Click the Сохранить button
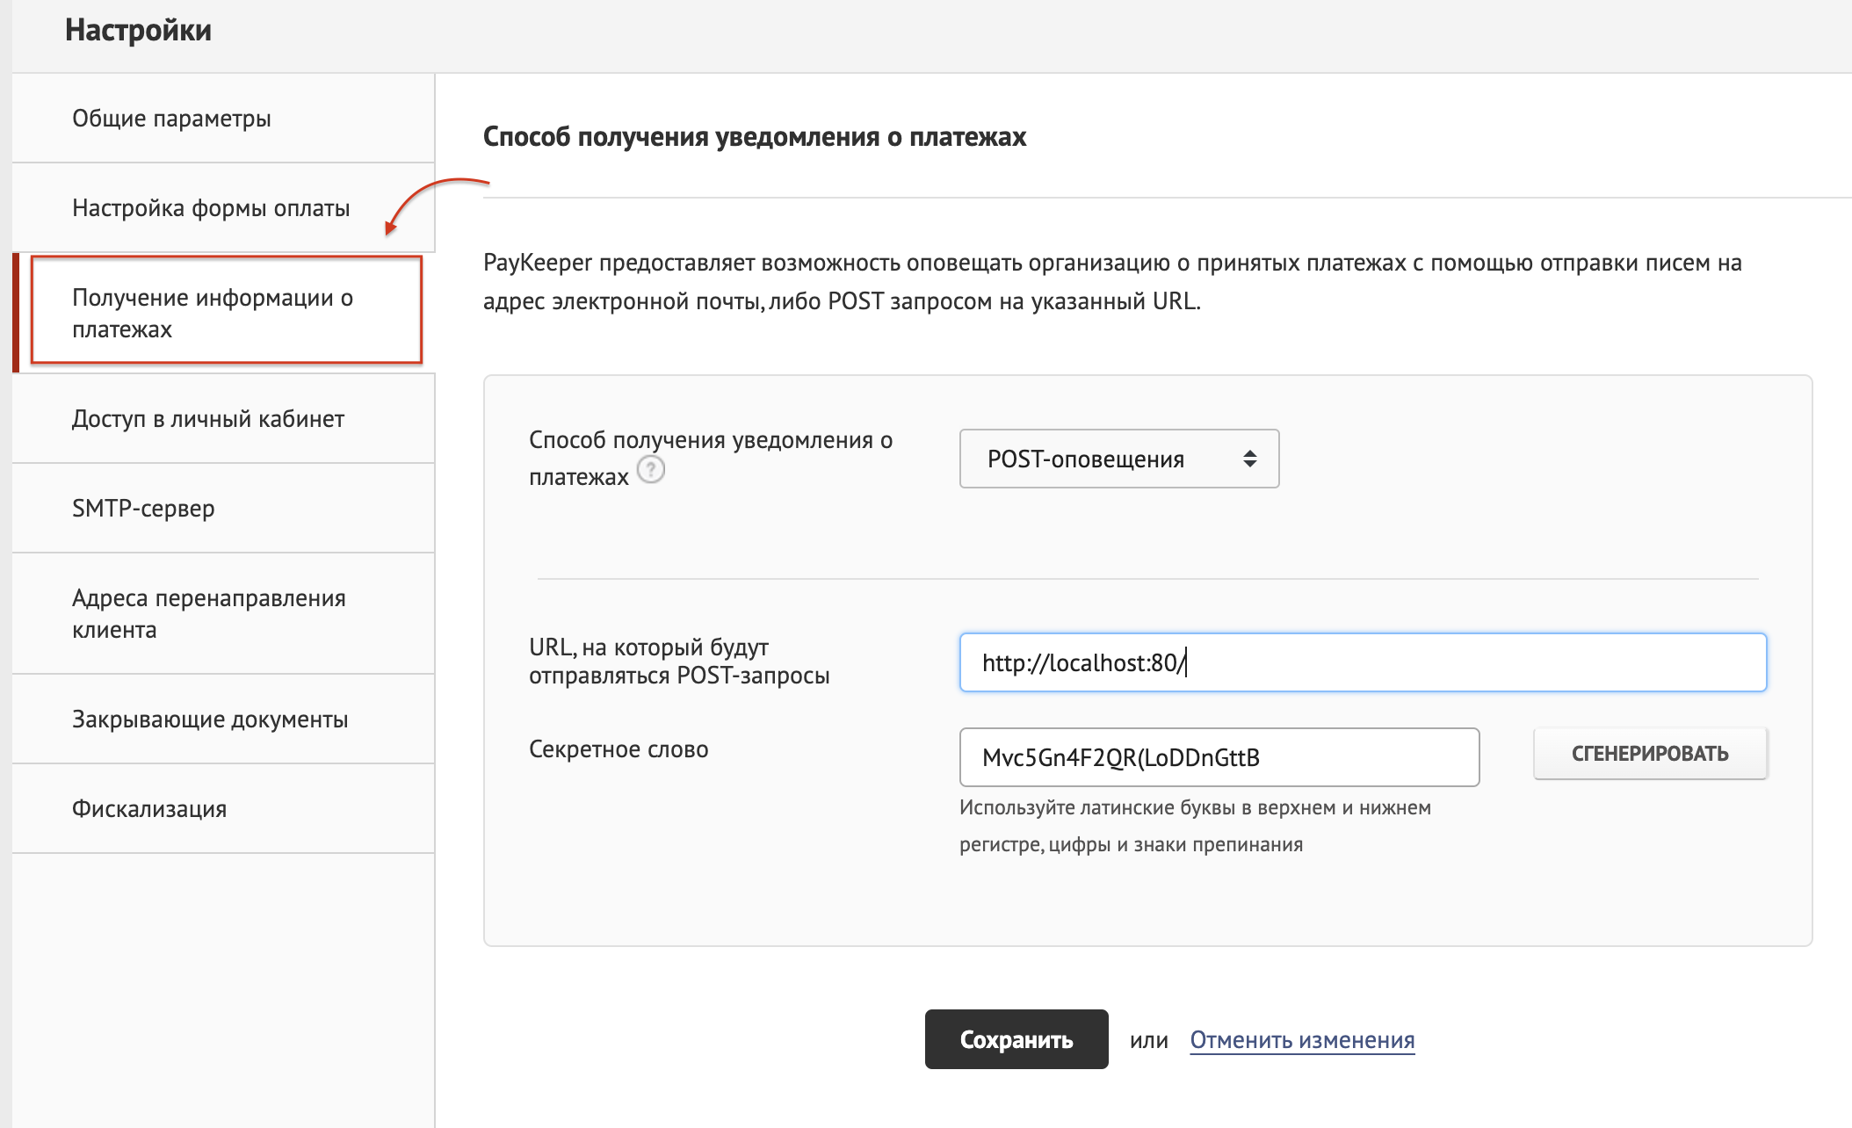 (x=1016, y=1039)
